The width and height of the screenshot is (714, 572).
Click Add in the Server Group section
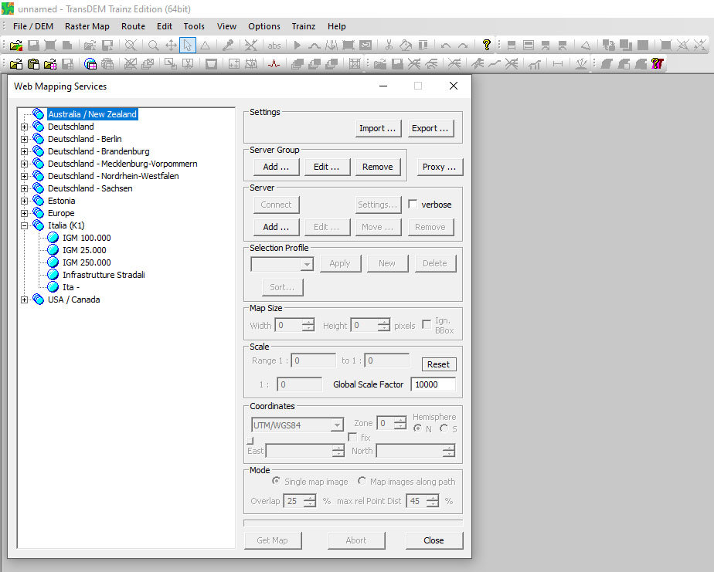276,167
